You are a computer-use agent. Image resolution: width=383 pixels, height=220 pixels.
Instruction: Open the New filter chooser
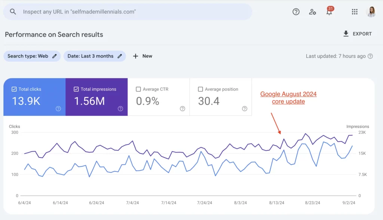pyautogui.click(x=143, y=56)
